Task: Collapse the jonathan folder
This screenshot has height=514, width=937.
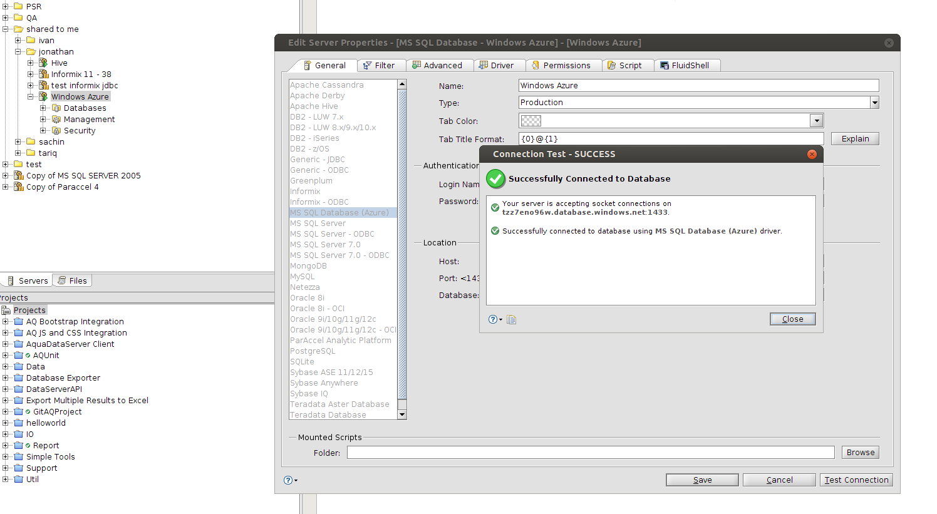Action: (18, 51)
